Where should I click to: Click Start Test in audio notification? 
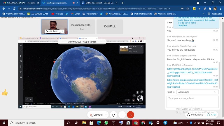point(183,25)
